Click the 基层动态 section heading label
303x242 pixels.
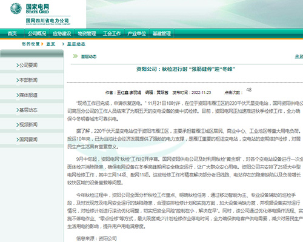[88, 56]
